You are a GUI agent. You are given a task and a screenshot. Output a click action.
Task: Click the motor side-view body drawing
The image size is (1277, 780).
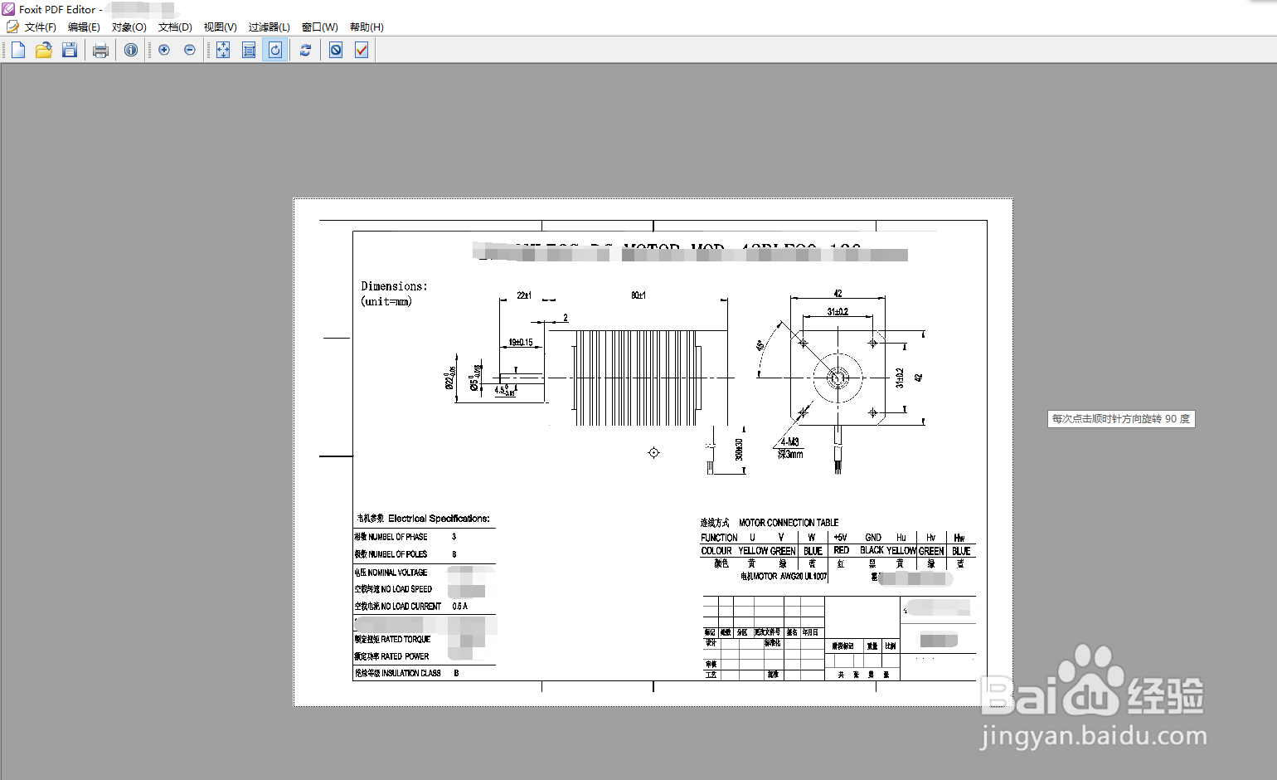tap(636, 378)
